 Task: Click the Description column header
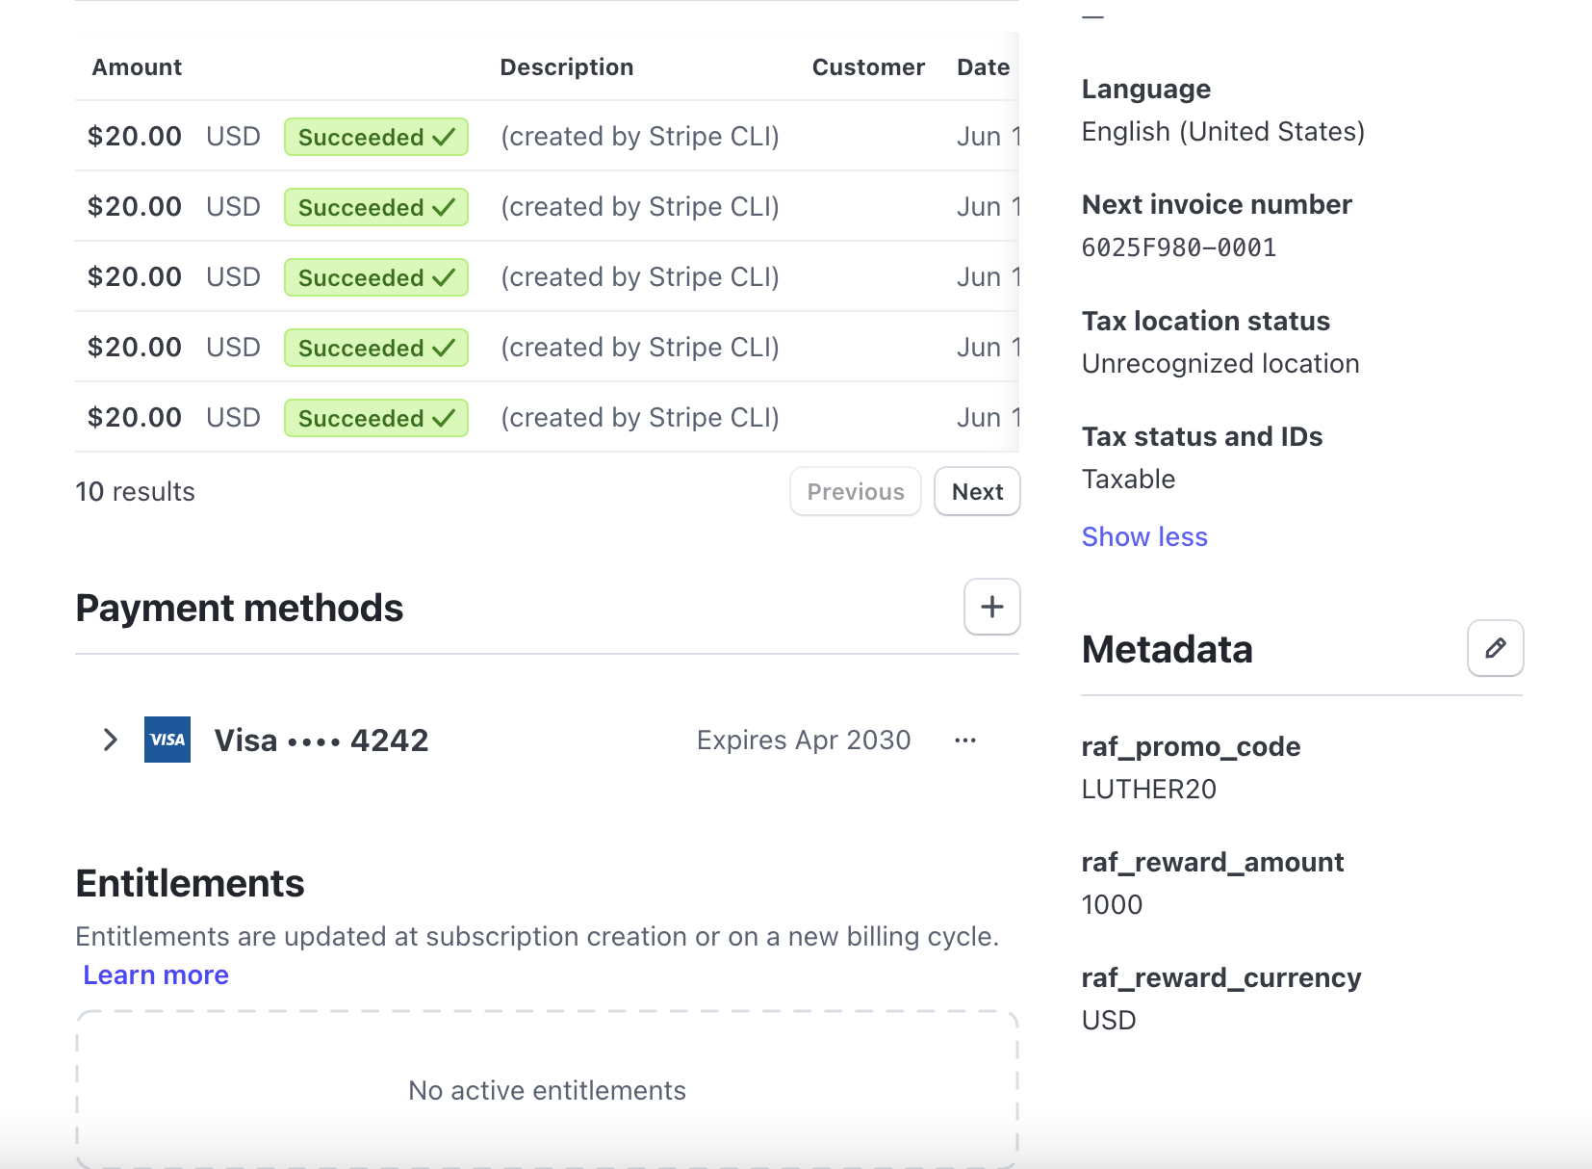[566, 67]
